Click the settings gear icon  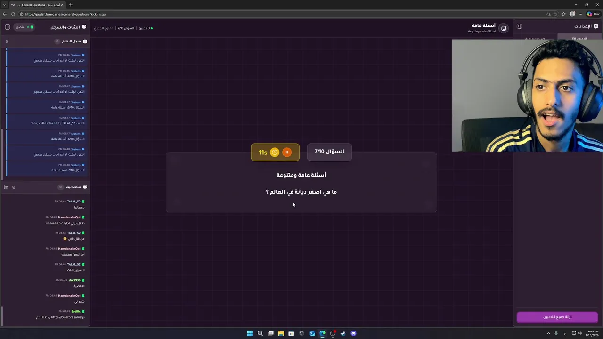click(x=596, y=26)
